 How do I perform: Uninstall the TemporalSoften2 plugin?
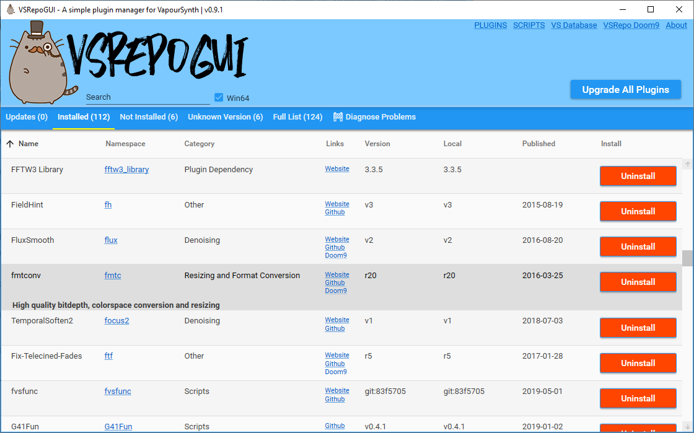tap(638, 328)
